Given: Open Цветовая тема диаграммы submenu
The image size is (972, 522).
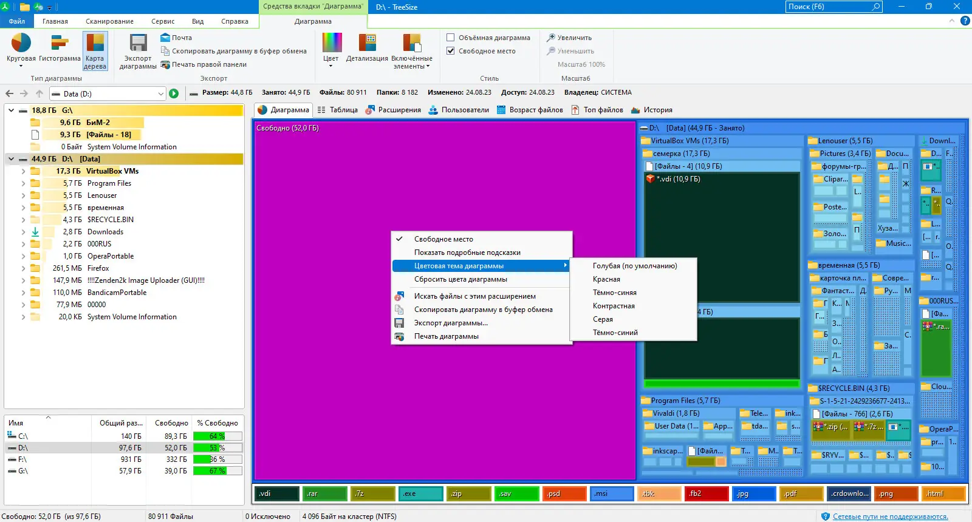Looking at the screenshot, I should click(x=481, y=266).
